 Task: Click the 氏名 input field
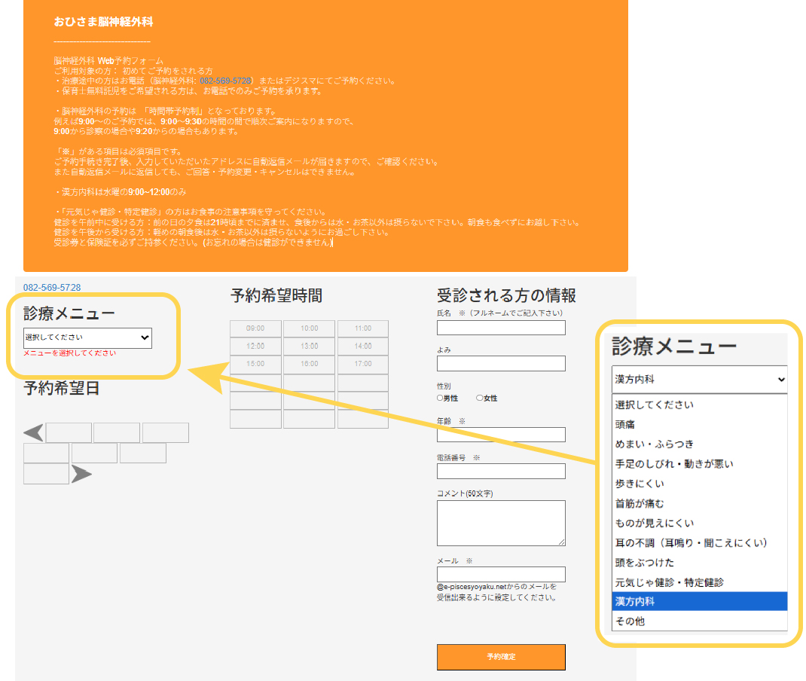tap(500, 328)
